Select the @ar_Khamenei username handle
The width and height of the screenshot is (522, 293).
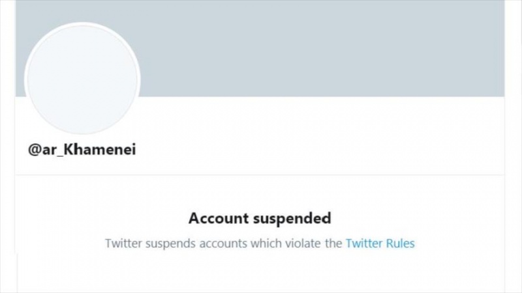82,150
